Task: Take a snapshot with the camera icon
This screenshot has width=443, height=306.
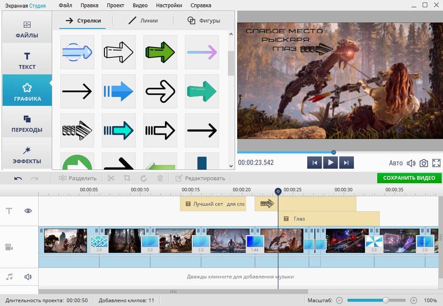Action: pyautogui.click(x=423, y=163)
